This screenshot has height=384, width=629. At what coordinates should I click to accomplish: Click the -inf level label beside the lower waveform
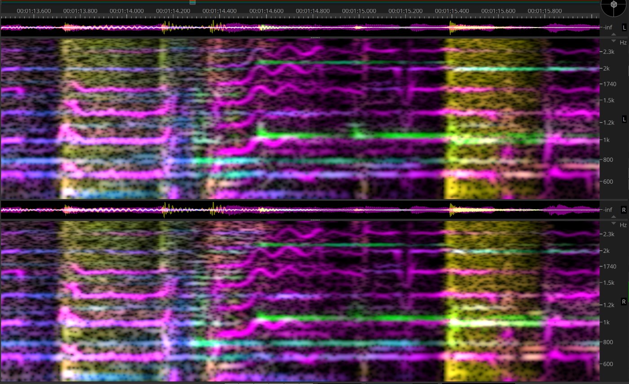(607, 210)
